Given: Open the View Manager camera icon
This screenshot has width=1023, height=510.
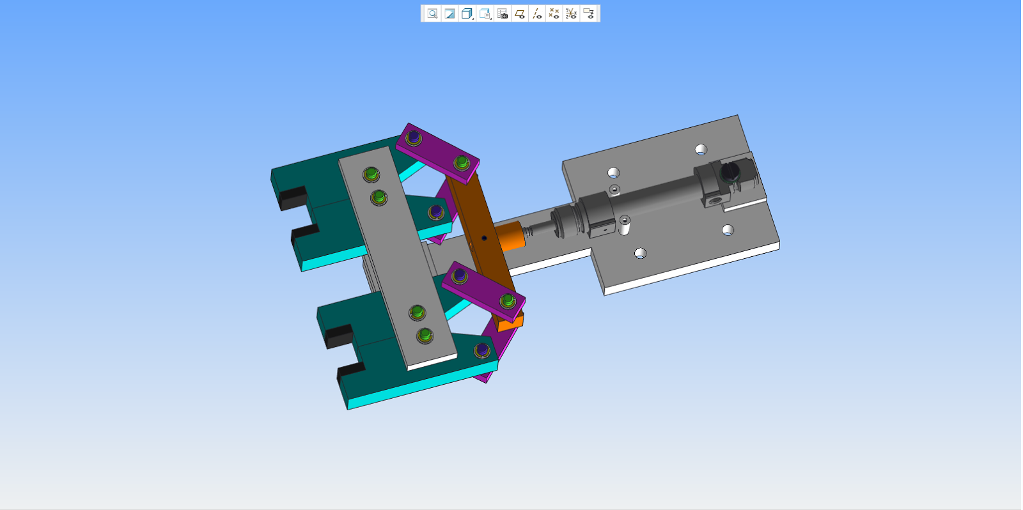Looking at the screenshot, I should point(503,13).
